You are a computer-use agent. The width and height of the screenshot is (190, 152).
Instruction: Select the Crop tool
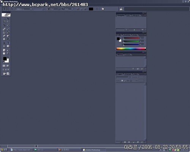tap(4, 25)
